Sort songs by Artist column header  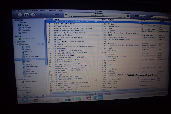124,20
